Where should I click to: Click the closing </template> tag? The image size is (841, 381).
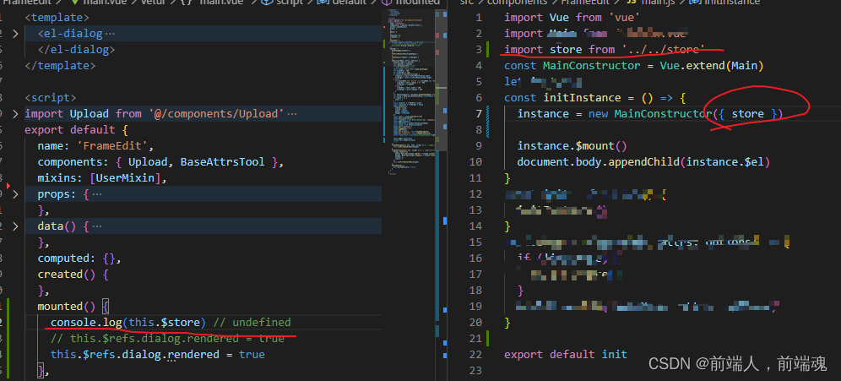click(60, 65)
